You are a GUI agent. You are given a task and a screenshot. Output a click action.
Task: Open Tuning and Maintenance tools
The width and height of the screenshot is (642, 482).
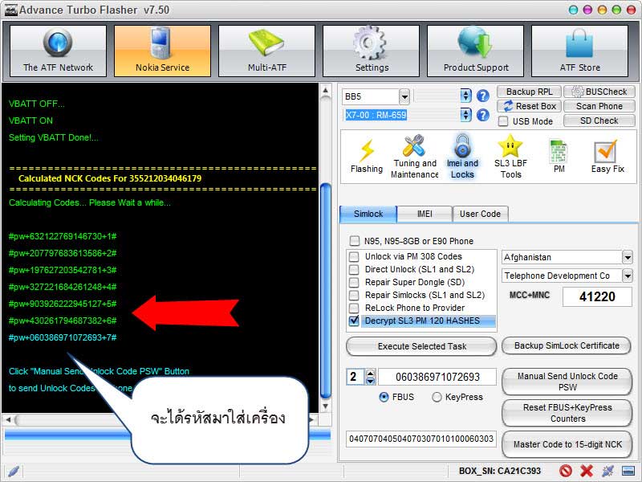pyautogui.click(x=415, y=156)
